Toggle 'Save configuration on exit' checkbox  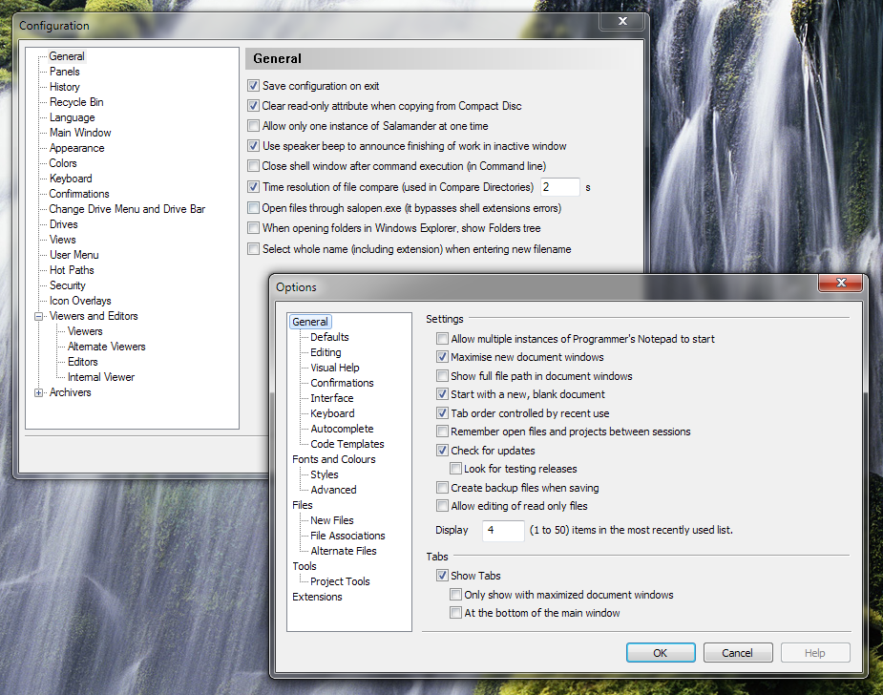click(254, 86)
